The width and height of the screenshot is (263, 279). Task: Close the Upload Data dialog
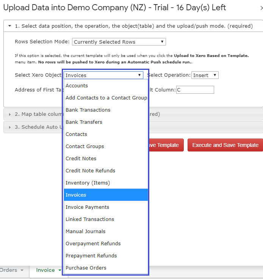click(261, 8)
